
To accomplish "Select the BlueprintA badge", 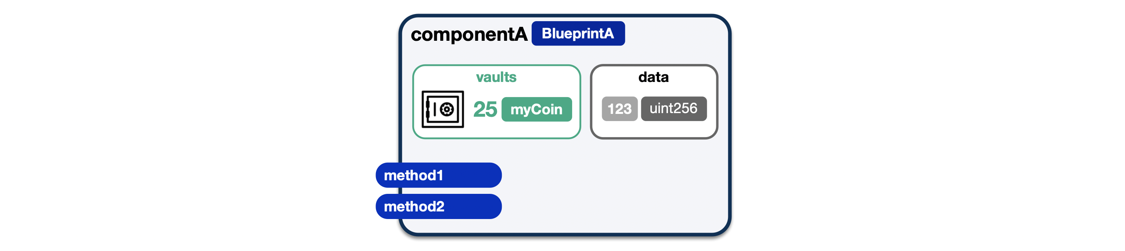I will (x=578, y=33).
